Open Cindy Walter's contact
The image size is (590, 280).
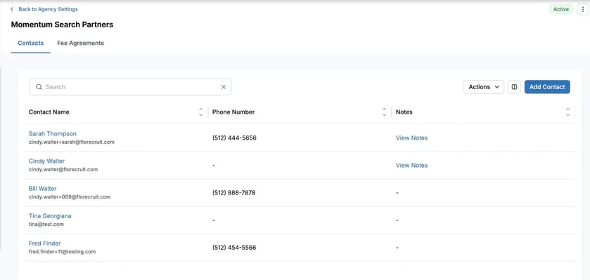(x=46, y=161)
